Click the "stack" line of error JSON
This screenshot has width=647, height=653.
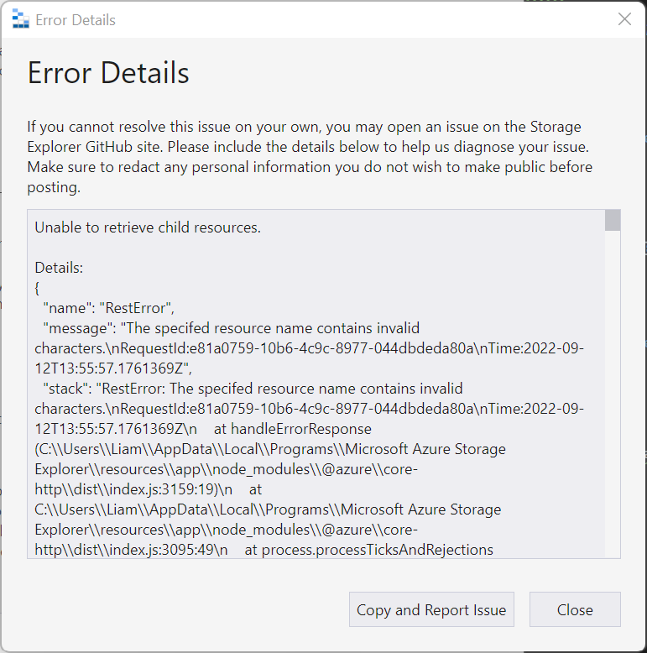(x=253, y=389)
